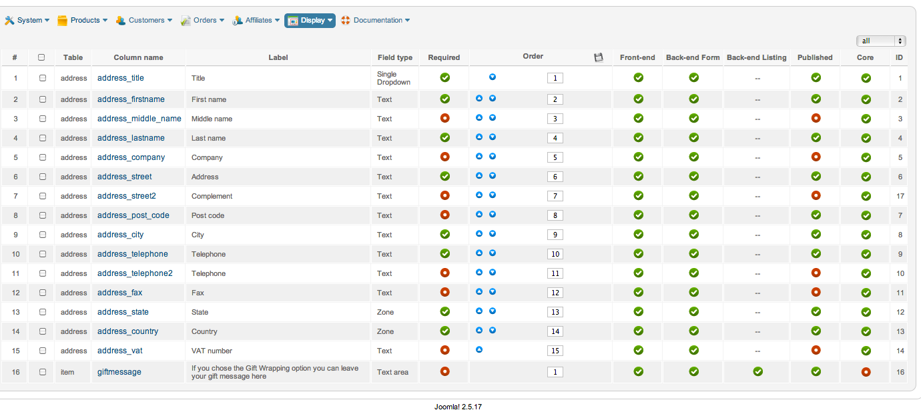This screenshot has width=921, height=410.
Task: Move address_firstname down with the down arrow
Action: point(493,99)
